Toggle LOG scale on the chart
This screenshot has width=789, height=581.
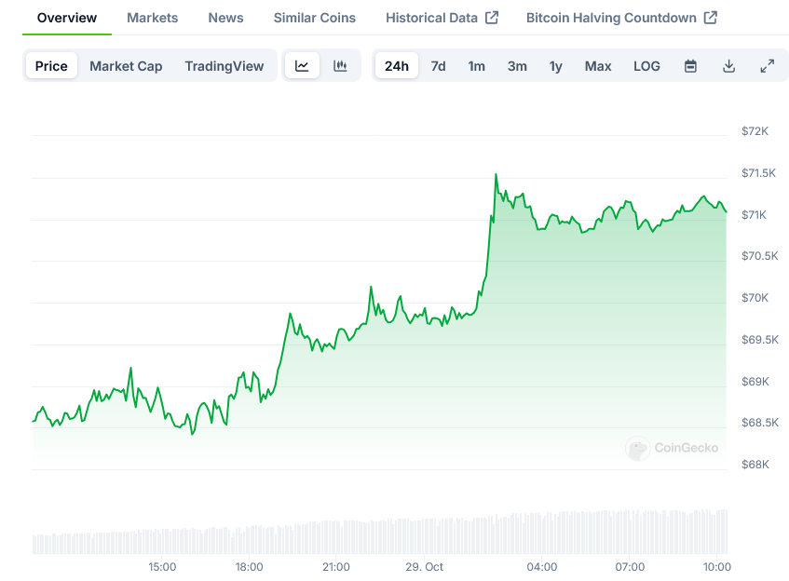click(646, 66)
